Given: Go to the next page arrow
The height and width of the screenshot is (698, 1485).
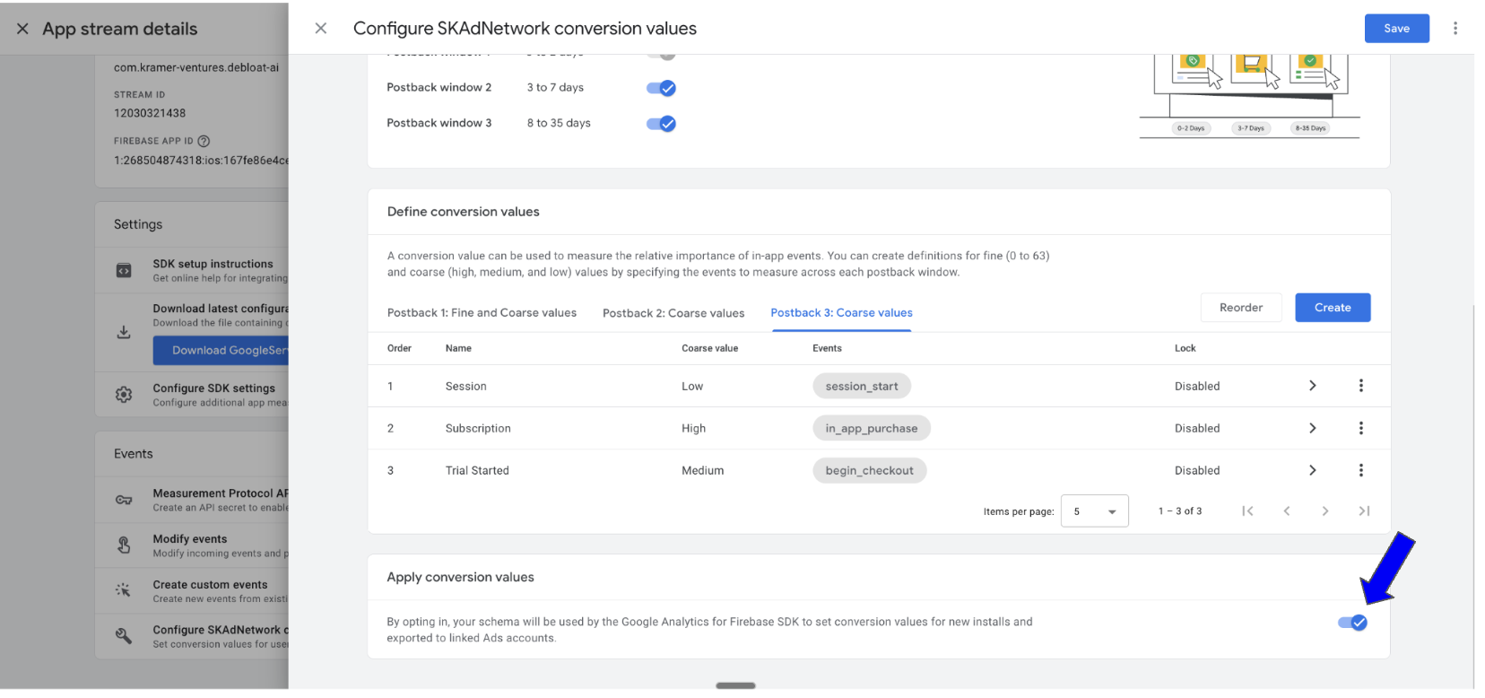Looking at the screenshot, I should [x=1325, y=511].
